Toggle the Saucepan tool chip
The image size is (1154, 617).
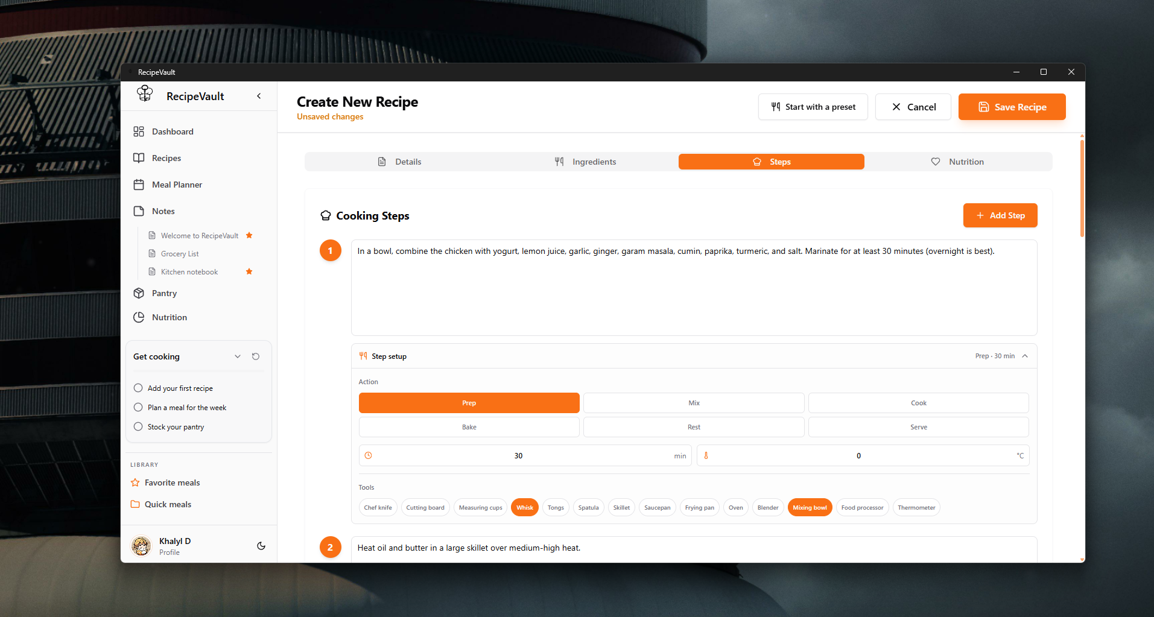tap(657, 507)
